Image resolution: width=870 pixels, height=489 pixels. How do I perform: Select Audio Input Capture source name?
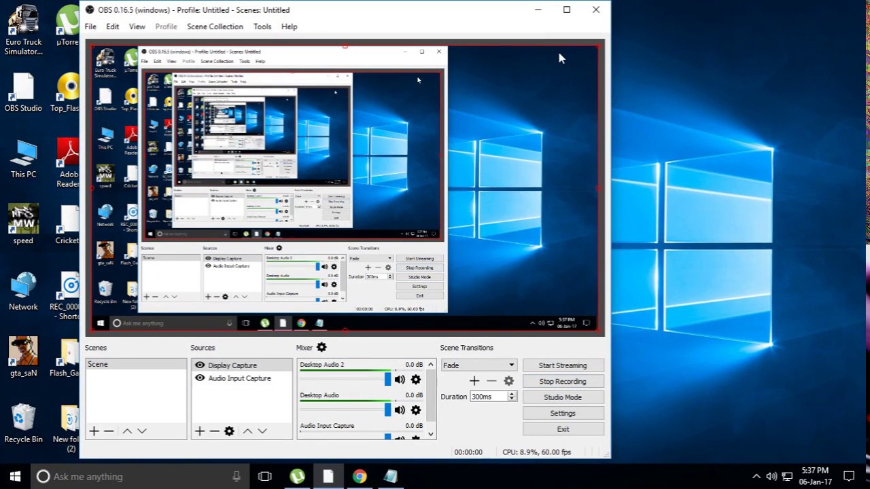point(239,378)
